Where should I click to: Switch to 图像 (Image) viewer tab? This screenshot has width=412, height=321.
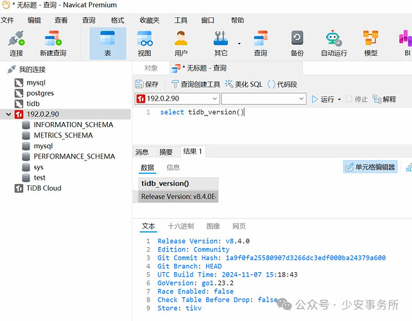coord(213,226)
